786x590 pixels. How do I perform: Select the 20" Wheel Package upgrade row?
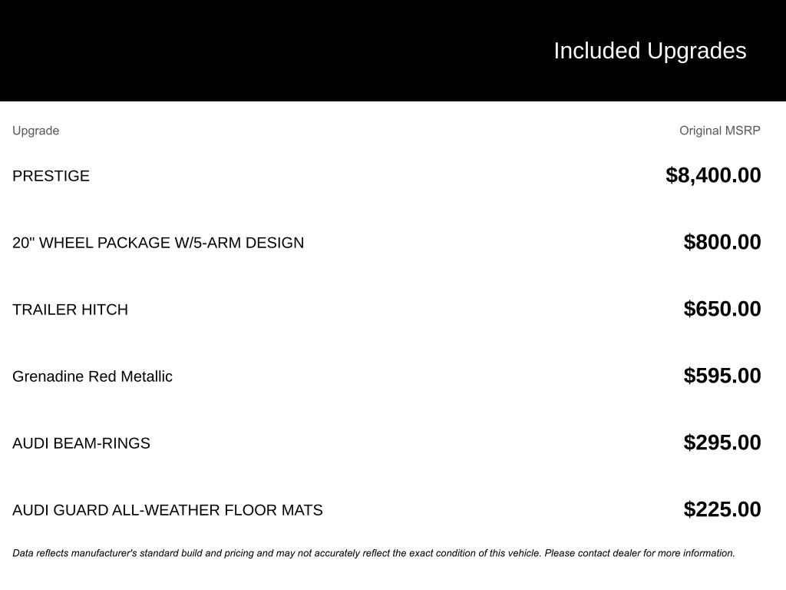[158, 243]
